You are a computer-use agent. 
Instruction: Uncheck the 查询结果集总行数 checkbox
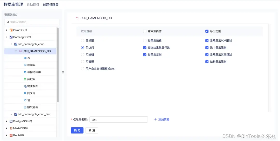pyautogui.click(x=145, y=48)
